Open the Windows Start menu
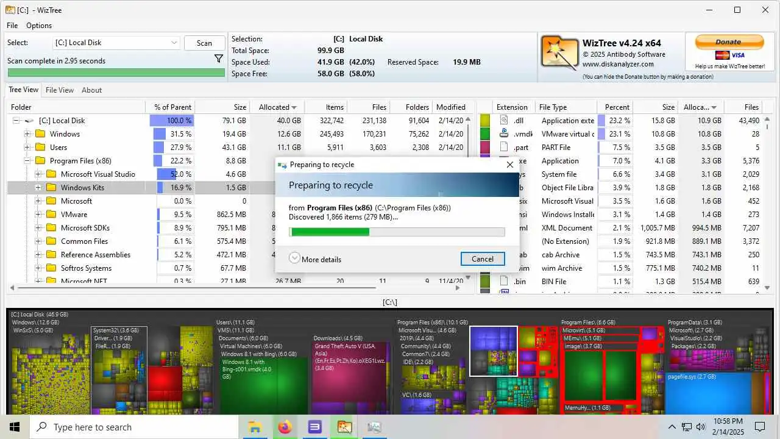Screen dimensions: 780x439 tap(15, 427)
